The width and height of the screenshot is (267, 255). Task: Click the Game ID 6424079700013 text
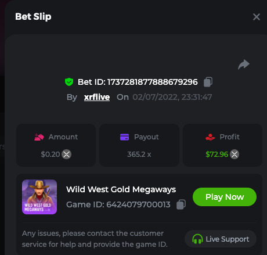coord(118,204)
